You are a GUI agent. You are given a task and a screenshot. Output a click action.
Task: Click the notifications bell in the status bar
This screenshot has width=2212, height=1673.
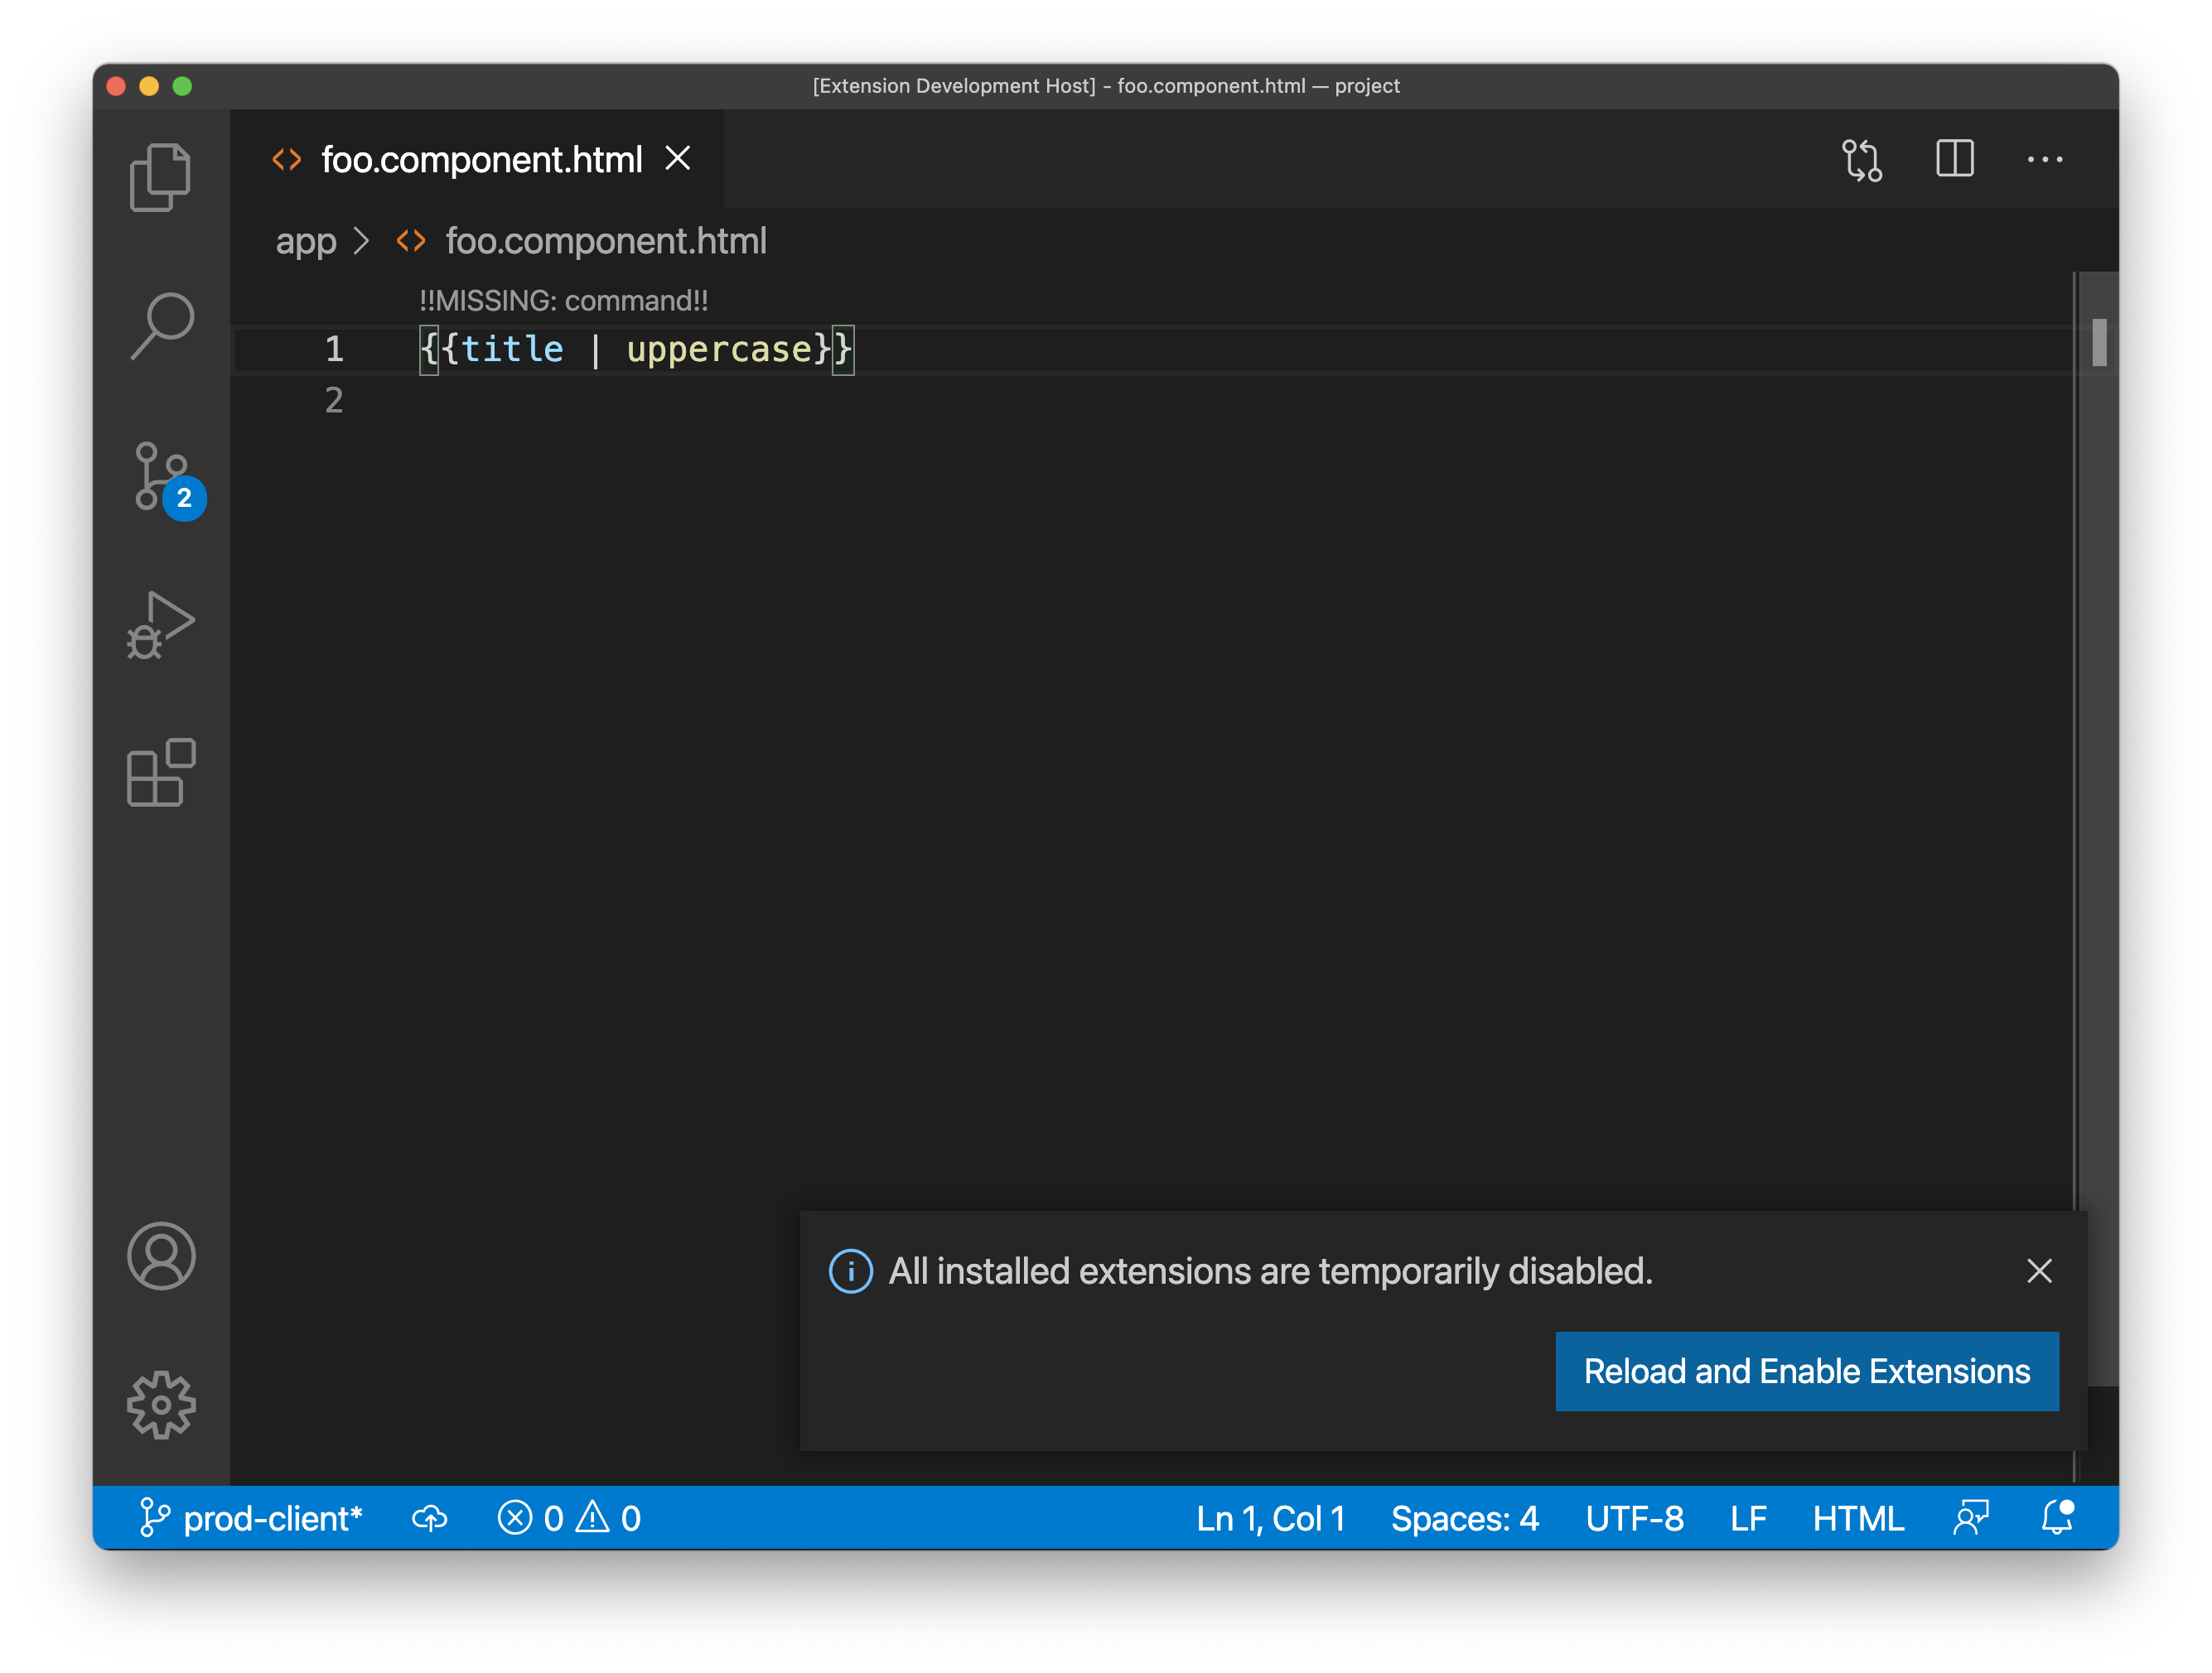point(2057,1518)
